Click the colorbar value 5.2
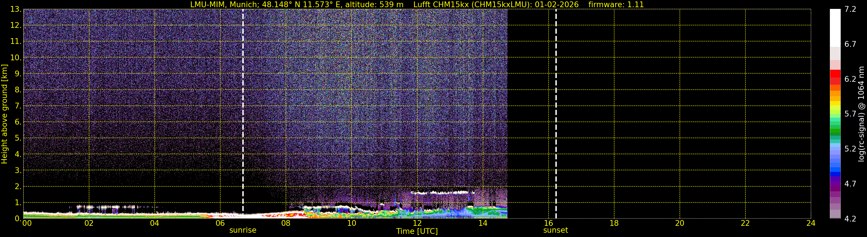Image resolution: width=867 pixels, height=237 pixels. pyautogui.click(x=850, y=149)
